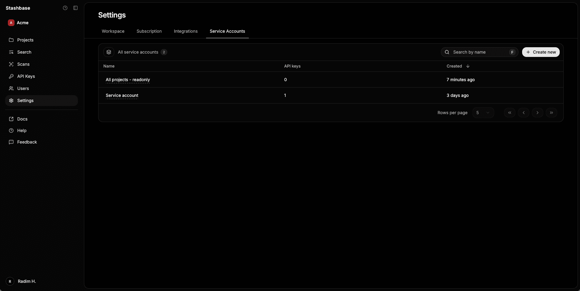Open Radim H. user menu
The image size is (580, 291).
[21, 281]
